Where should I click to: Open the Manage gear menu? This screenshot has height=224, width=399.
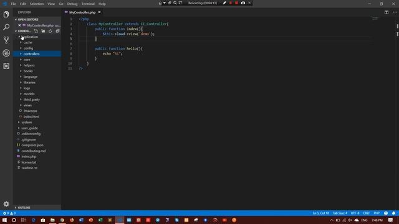[6, 204]
